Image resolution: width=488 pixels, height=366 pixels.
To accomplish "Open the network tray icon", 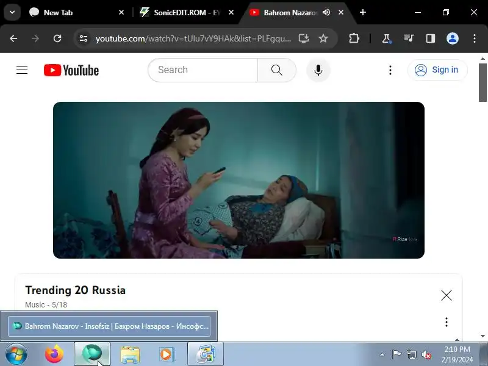I will (411, 354).
